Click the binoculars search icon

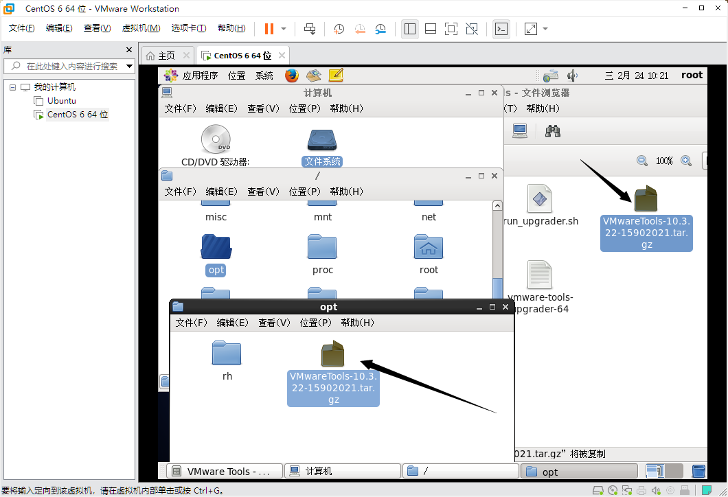click(x=552, y=131)
